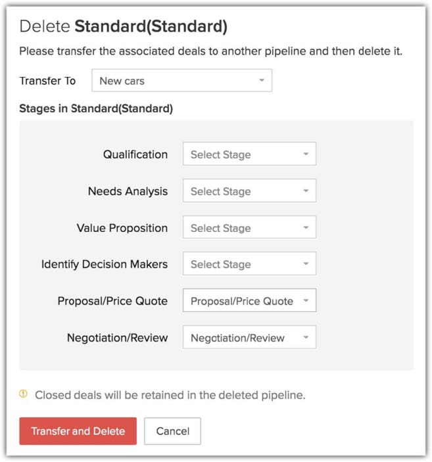This screenshot has height=462, width=432.
Task: Click the arrow in Needs Analysis stage selector
Action: (306, 192)
